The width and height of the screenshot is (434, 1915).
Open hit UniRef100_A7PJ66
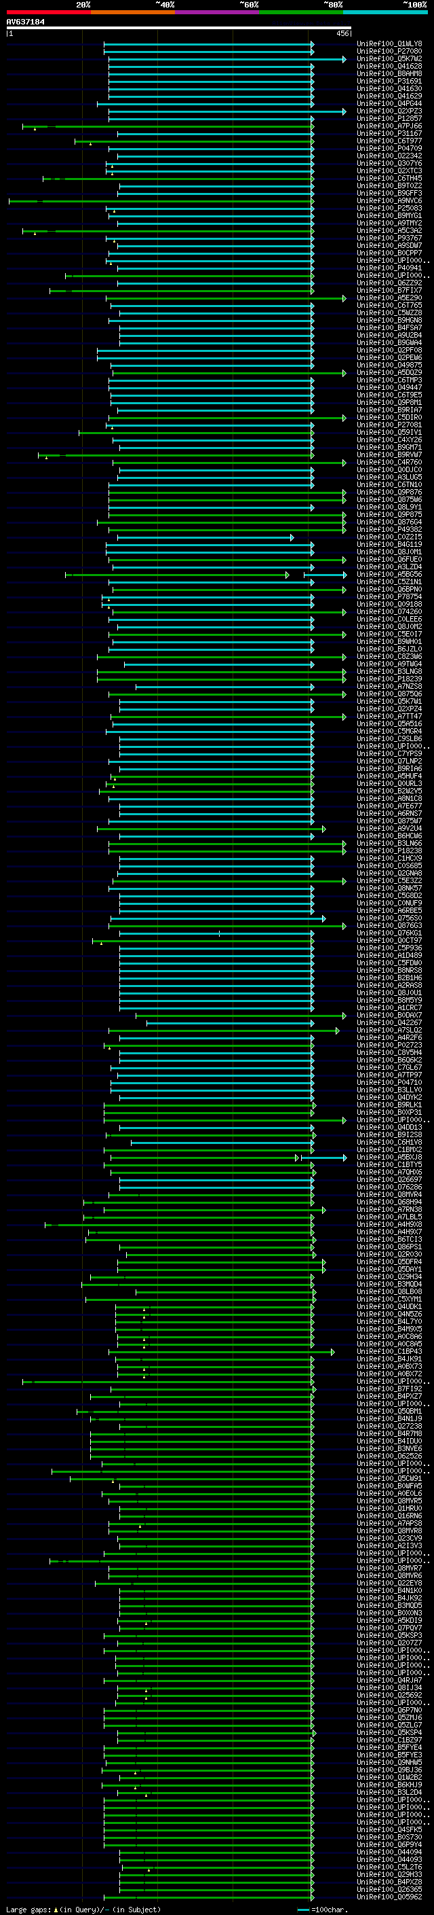(x=389, y=126)
